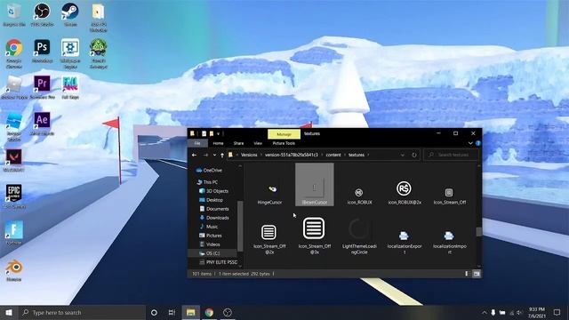Image resolution: width=569 pixels, height=320 pixels.
Task: Refresh the textures folder view
Action: [414, 155]
